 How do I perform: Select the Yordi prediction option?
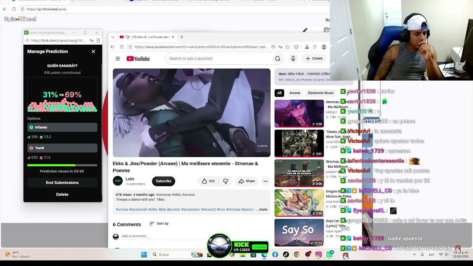(62, 148)
